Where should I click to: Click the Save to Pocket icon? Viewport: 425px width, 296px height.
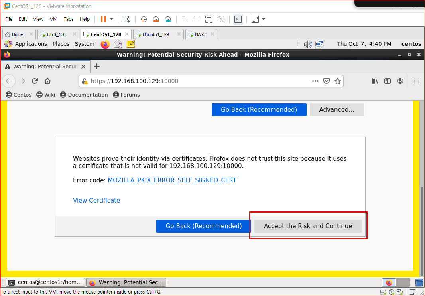[x=327, y=81]
